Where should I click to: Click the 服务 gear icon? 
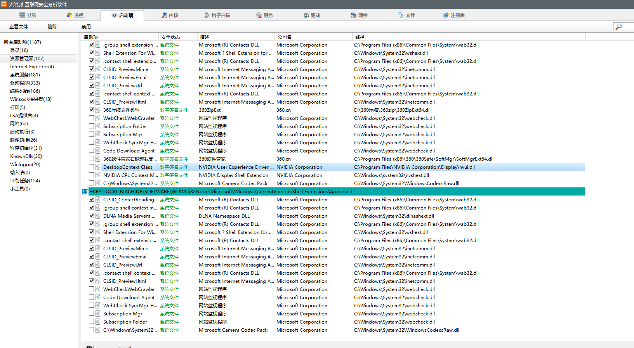[259, 15]
